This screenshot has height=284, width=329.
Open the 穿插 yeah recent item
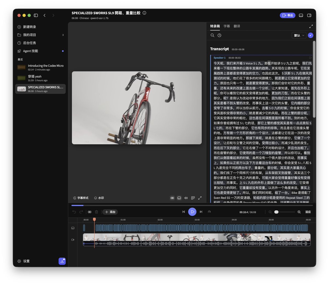click(41, 78)
